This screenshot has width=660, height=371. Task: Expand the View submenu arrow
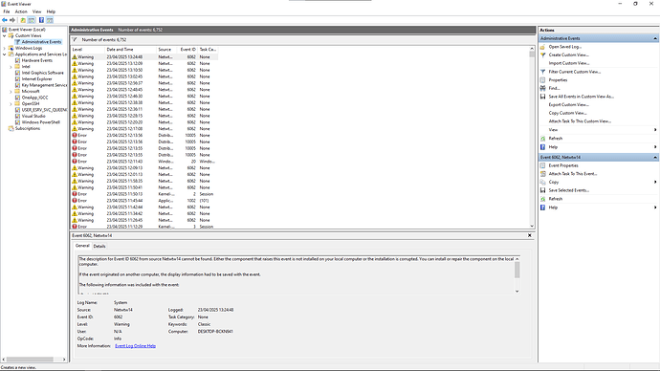pos(655,130)
